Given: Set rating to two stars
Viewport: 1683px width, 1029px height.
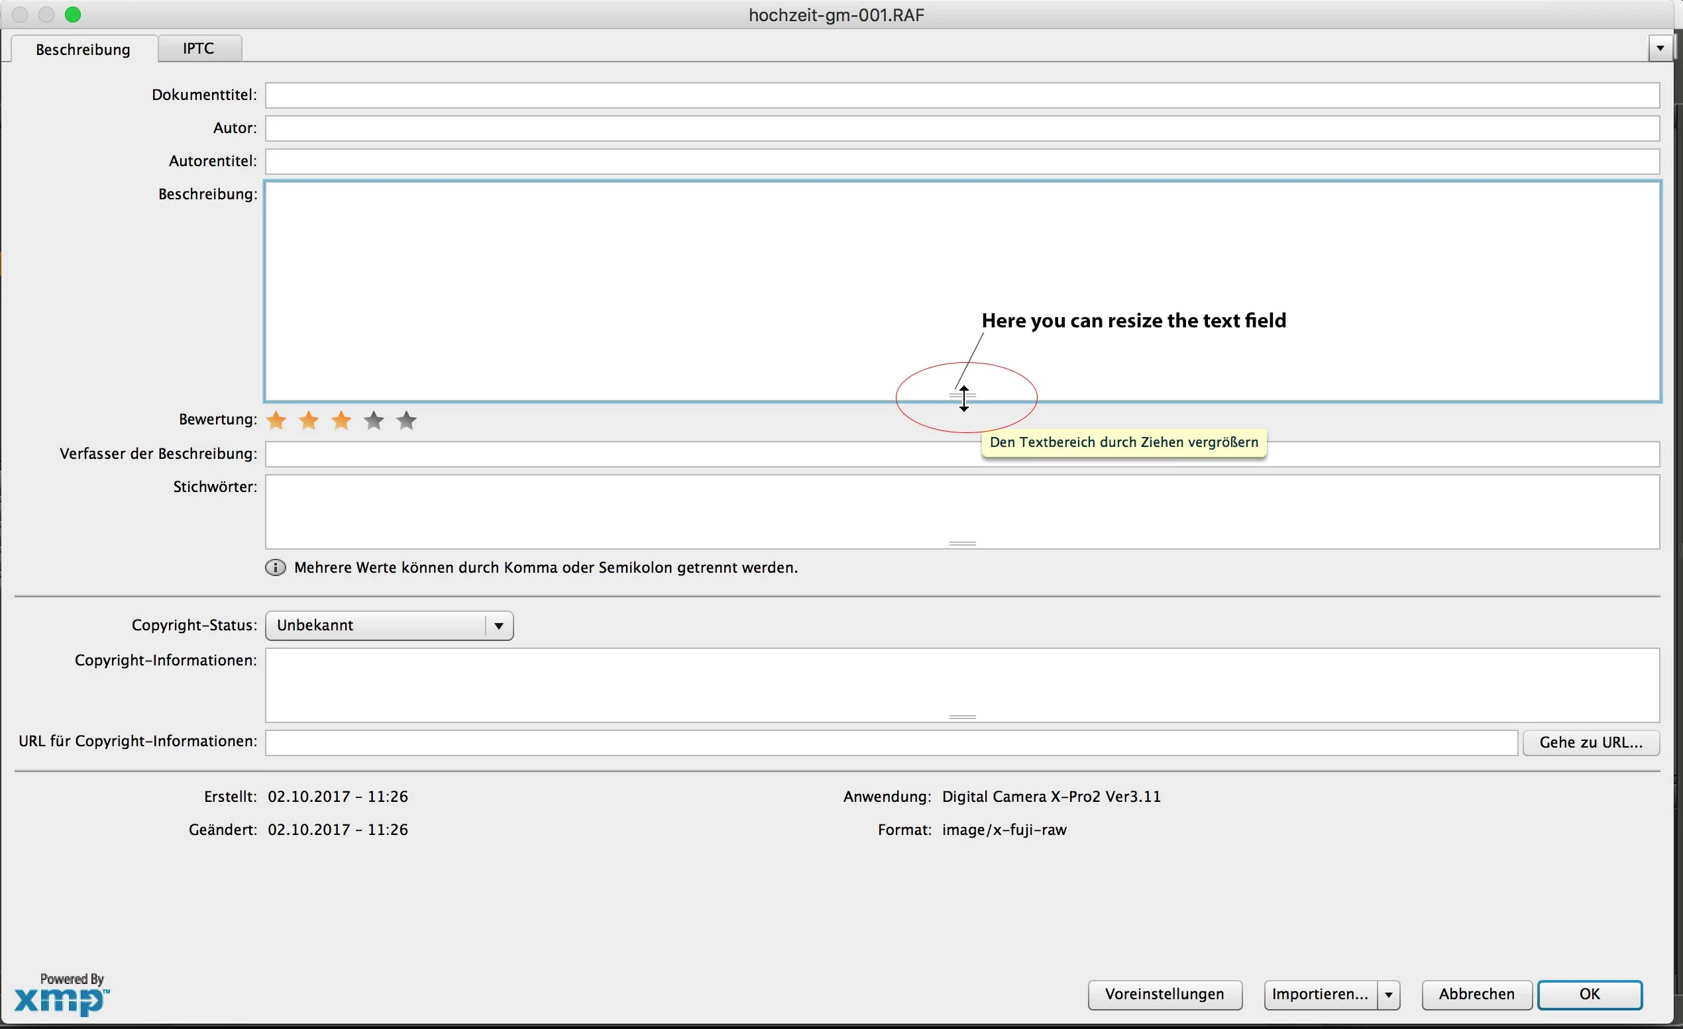Looking at the screenshot, I should click(309, 420).
